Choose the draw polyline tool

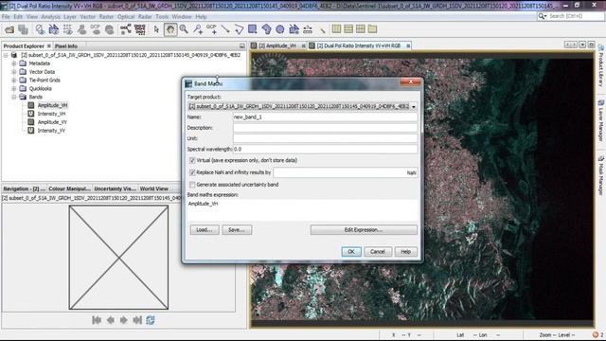(239, 29)
